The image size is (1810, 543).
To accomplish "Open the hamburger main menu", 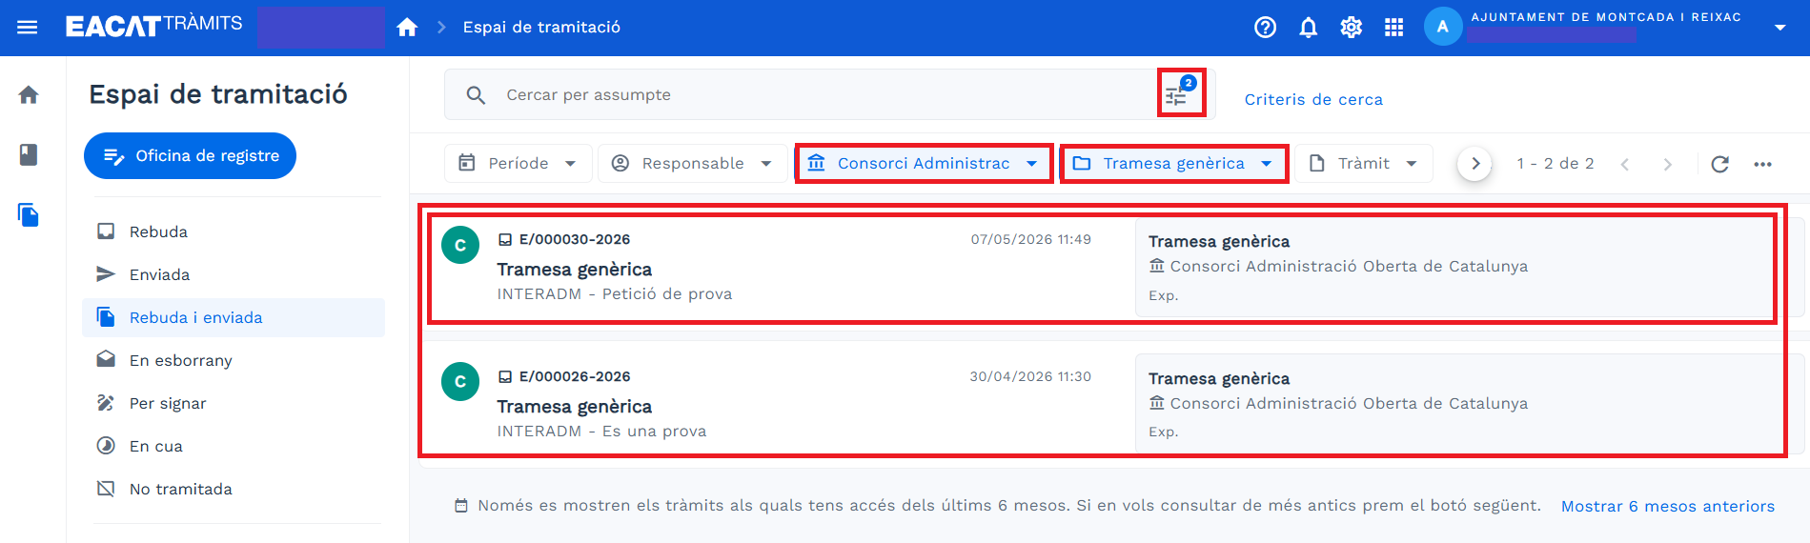I will coord(28,28).
